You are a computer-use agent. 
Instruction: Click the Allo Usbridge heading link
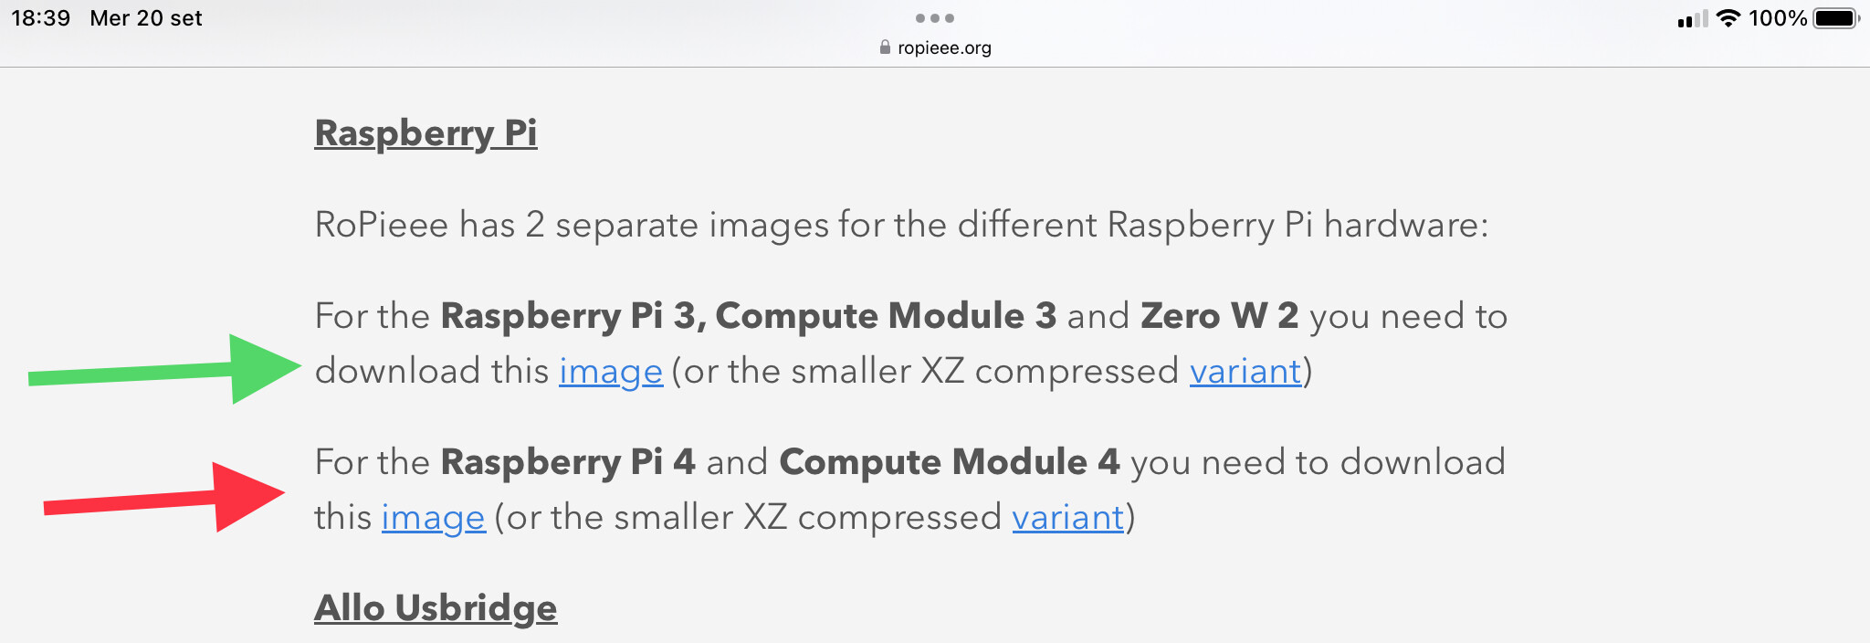pyautogui.click(x=436, y=608)
